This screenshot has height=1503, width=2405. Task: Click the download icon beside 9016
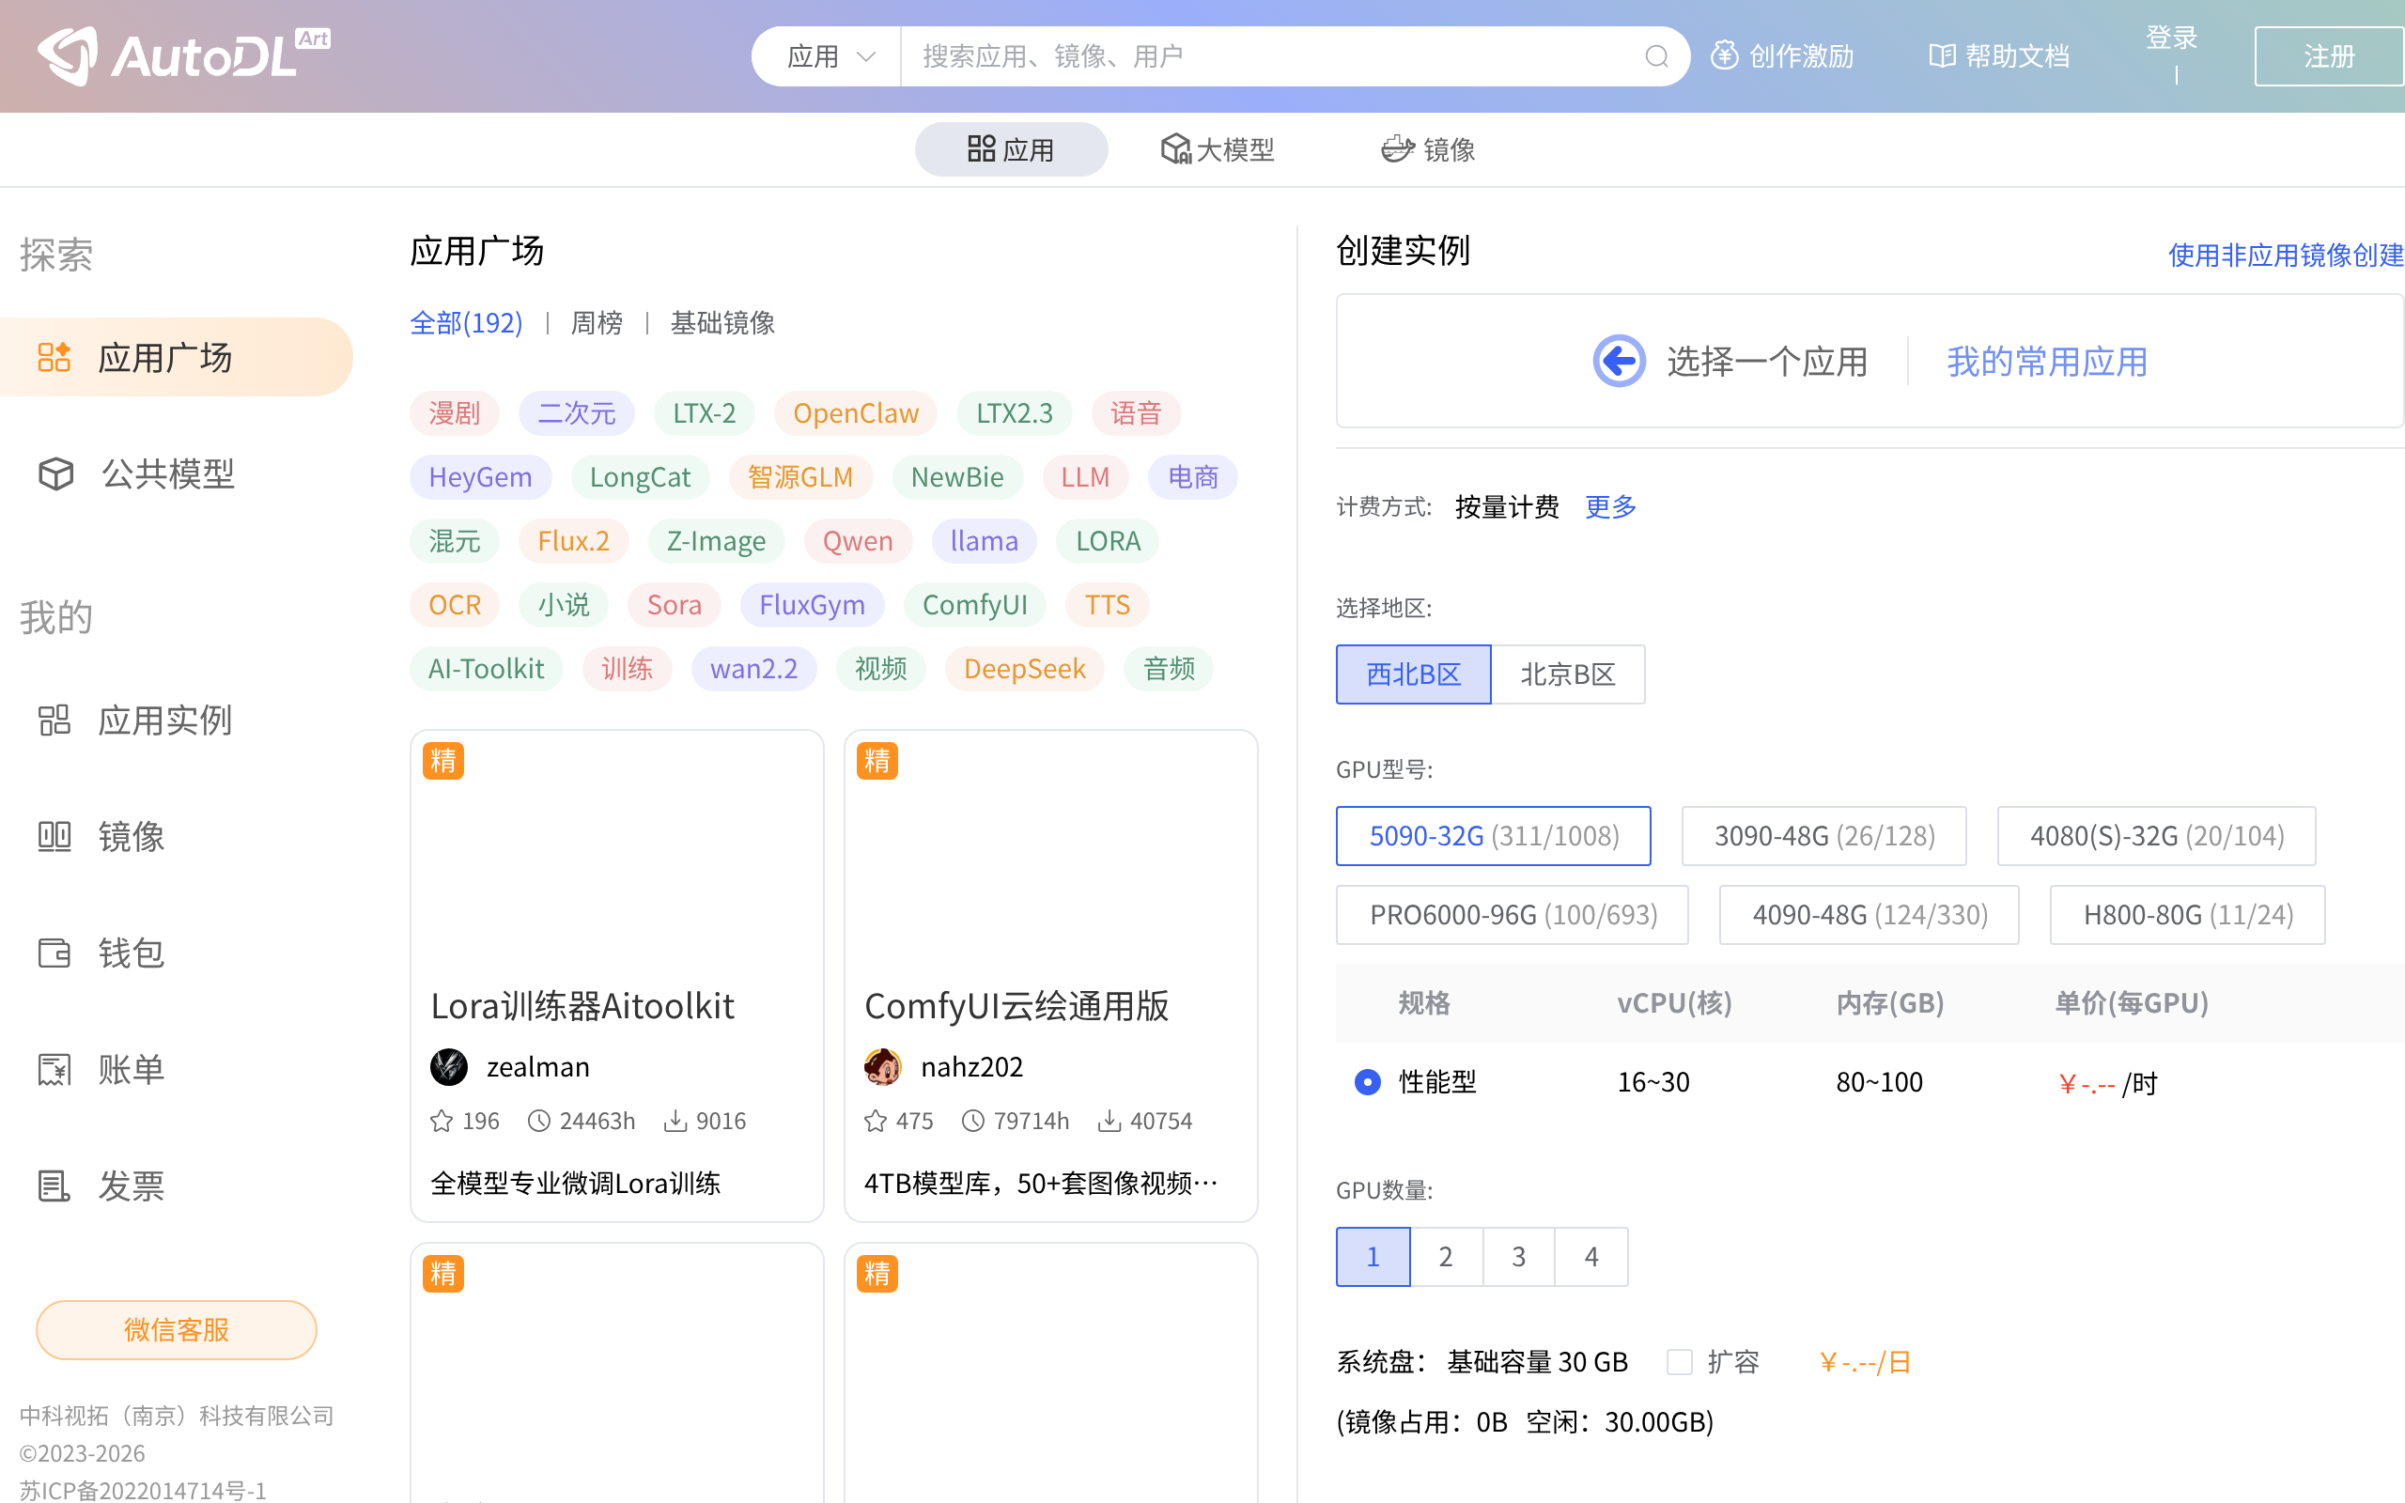[675, 1122]
